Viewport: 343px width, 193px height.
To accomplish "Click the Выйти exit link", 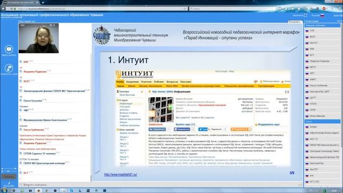I will click(x=338, y=16).
